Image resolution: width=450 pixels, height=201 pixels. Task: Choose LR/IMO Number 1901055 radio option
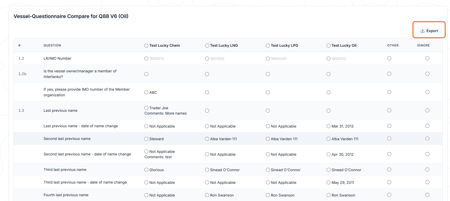pos(207,59)
